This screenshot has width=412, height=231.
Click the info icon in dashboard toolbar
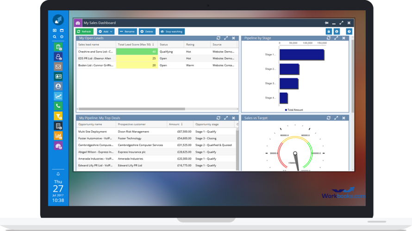pos(337,31)
